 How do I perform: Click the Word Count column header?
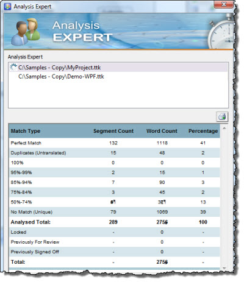point(162,131)
